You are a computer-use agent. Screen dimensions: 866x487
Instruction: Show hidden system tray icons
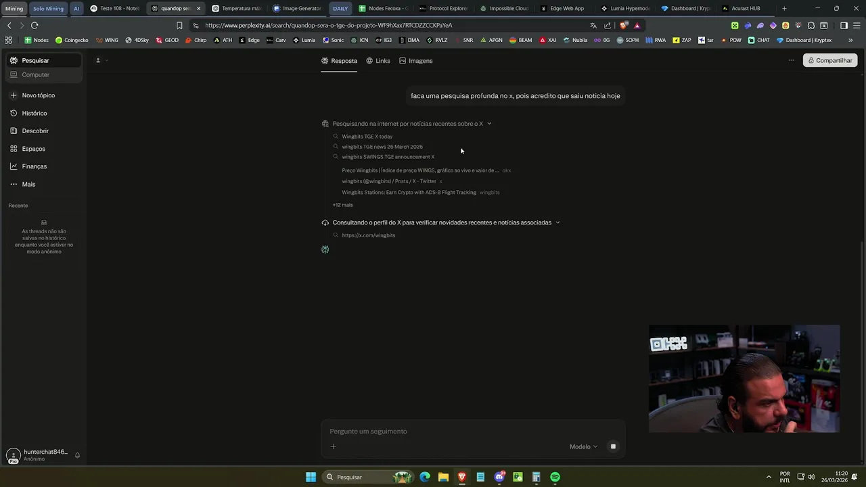coord(768,477)
